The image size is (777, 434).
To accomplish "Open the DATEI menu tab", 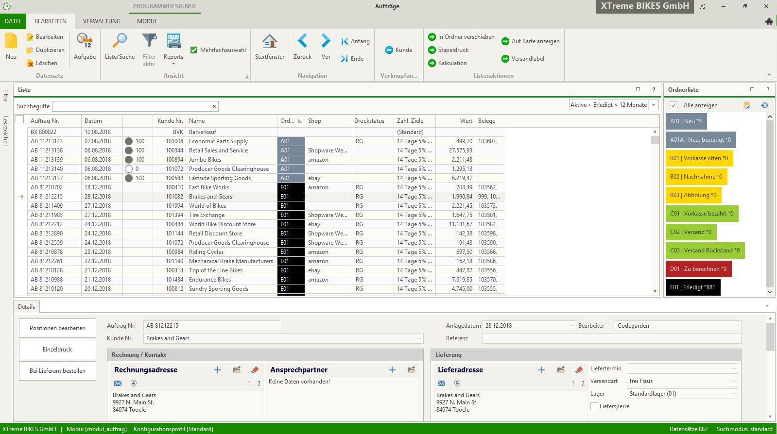I will [13, 21].
